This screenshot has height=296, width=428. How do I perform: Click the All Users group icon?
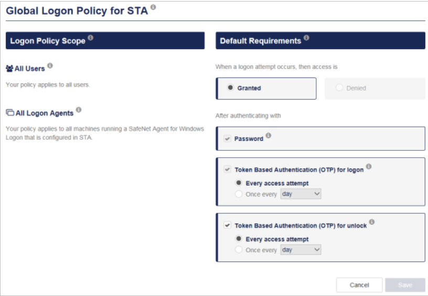[9, 69]
